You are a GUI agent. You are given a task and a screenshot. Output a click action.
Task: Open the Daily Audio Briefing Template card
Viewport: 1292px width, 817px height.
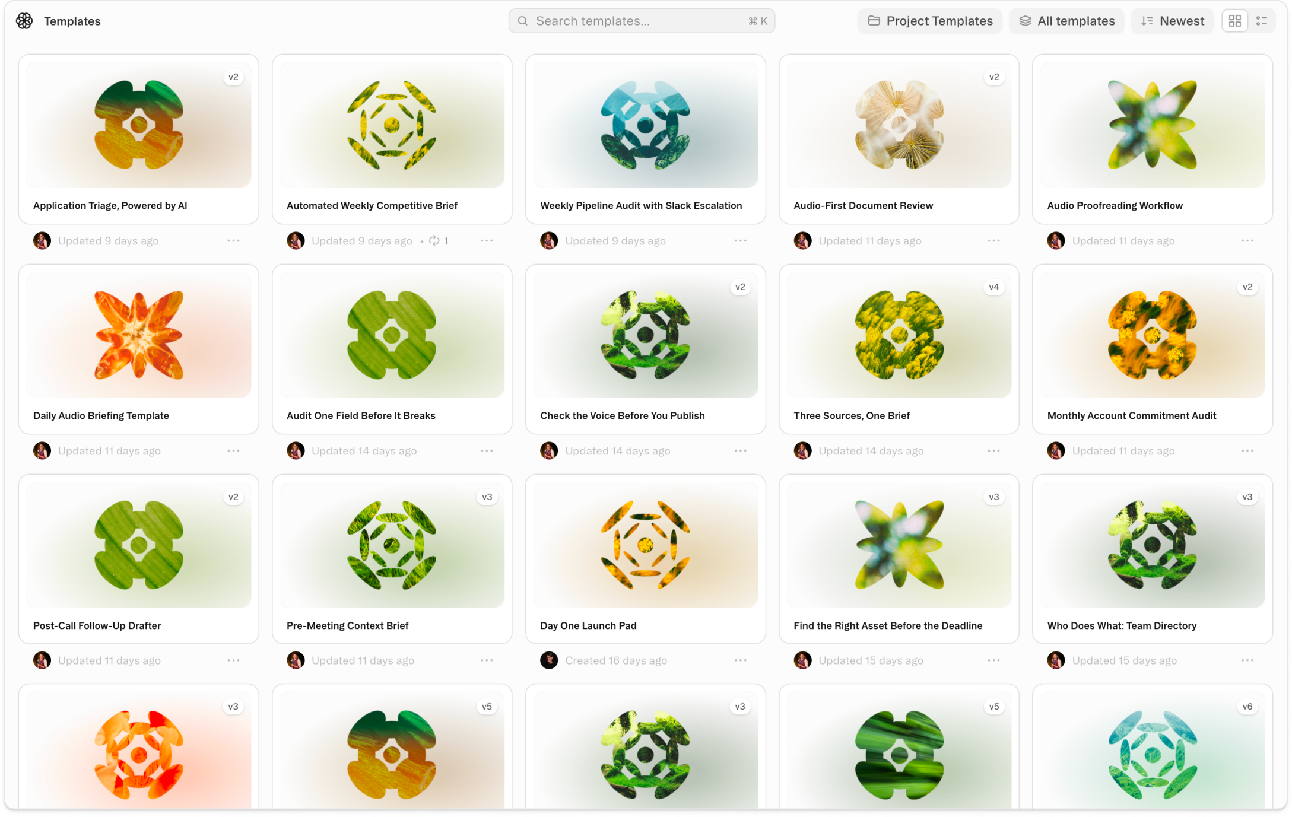click(x=138, y=349)
